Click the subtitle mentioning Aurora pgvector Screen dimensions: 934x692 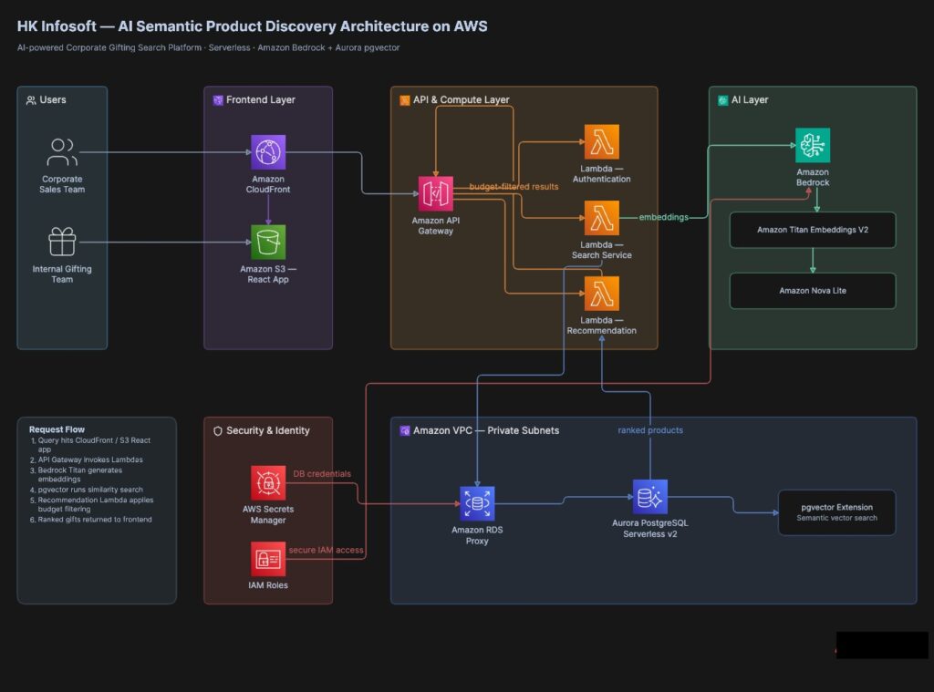[208, 47]
